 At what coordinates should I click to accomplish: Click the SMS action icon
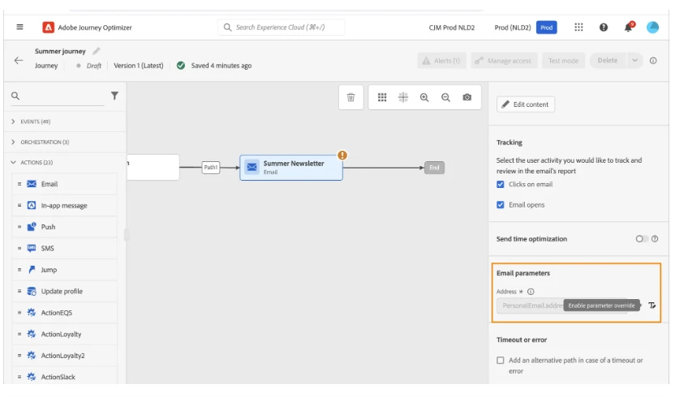[x=32, y=248]
